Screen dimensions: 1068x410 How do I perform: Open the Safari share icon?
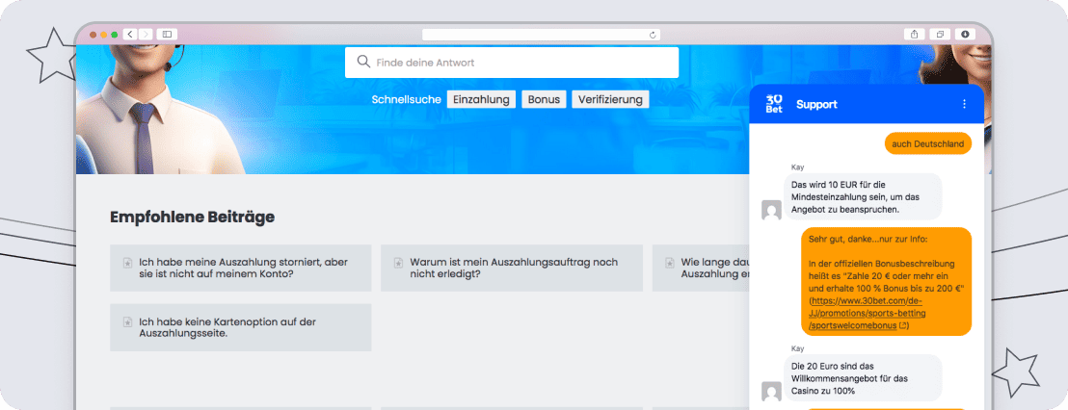[x=914, y=34]
